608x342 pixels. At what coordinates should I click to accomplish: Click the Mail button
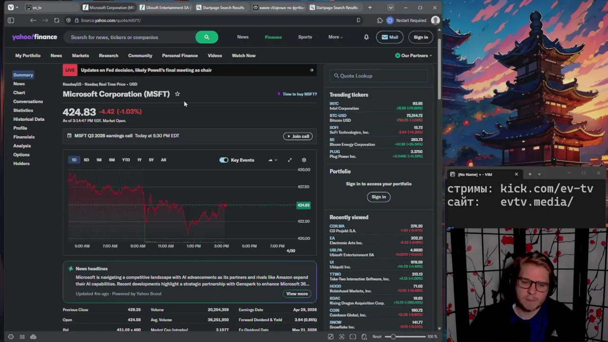click(x=390, y=37)
